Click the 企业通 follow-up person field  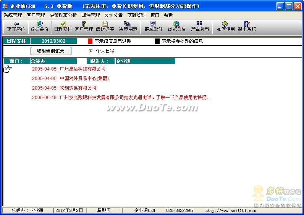click(146, 61)
